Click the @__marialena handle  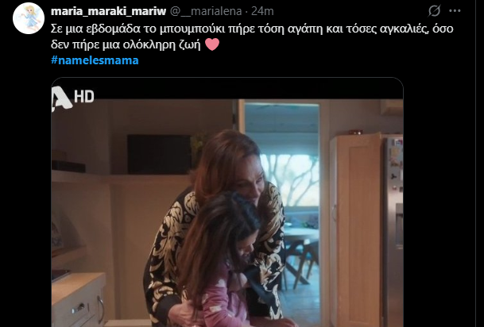pyautogui.click(x=206, y=11)
